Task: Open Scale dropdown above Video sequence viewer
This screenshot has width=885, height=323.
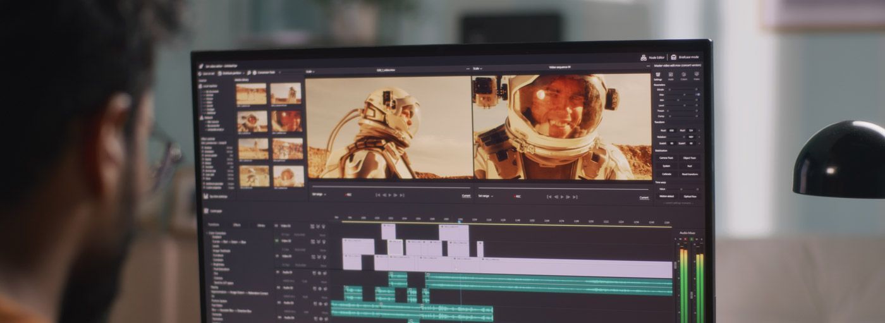Action: (477, 68)
